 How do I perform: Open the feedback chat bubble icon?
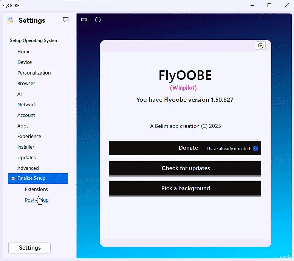tap(66, 20)
